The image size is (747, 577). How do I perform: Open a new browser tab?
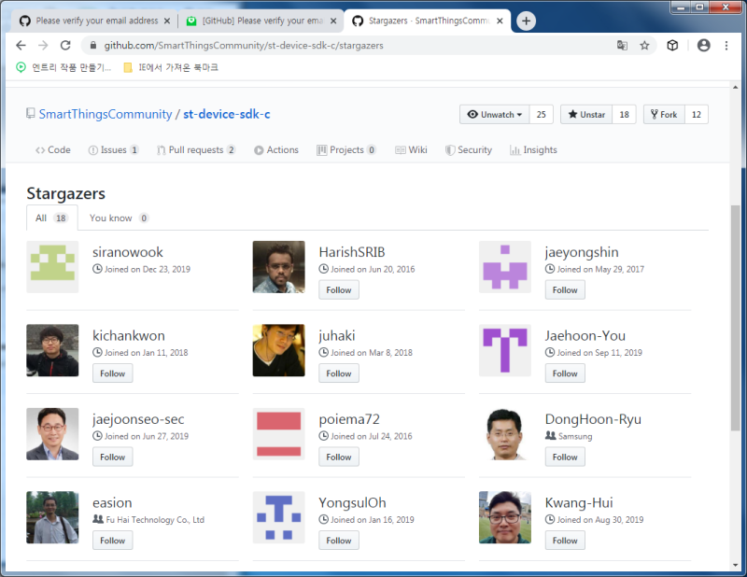(526, 21)
